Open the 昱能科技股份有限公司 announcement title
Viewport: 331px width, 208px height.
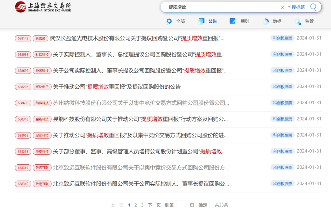140,119
